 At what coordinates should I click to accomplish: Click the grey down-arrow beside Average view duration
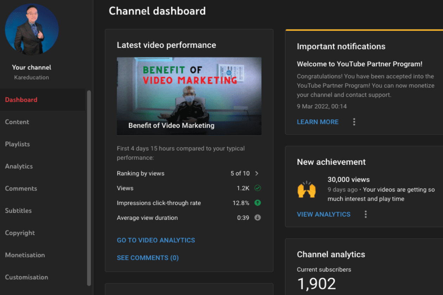[x=258, y=218]
